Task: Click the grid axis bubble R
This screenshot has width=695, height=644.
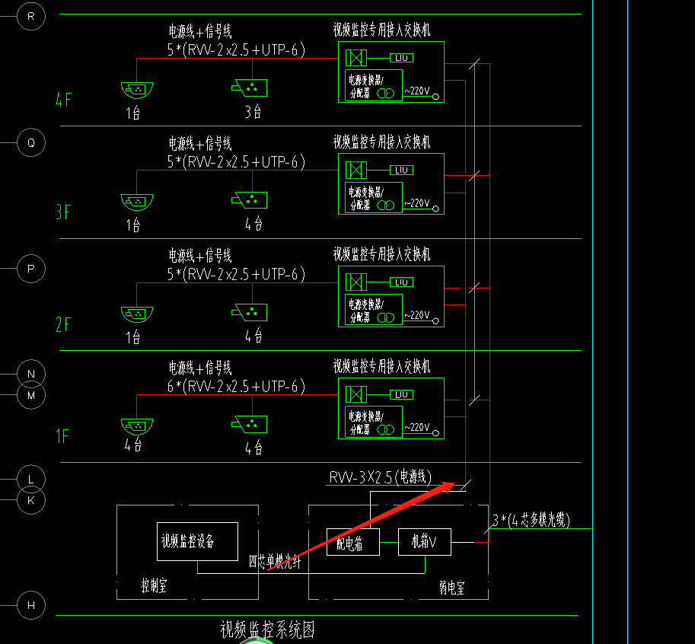Action: point(31,17)
